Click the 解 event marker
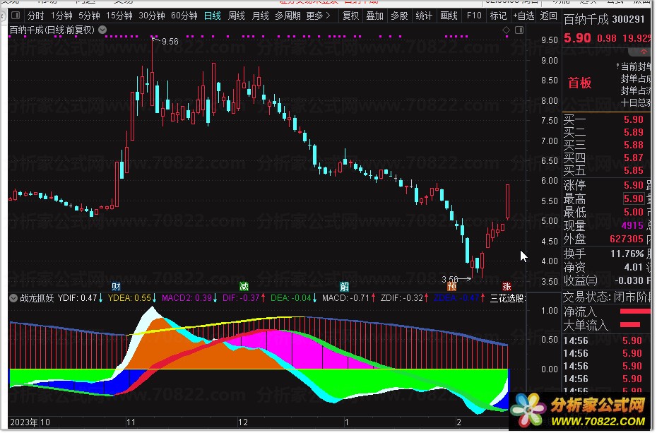Viewport: 657px width, 433px height. pos(345,287)
